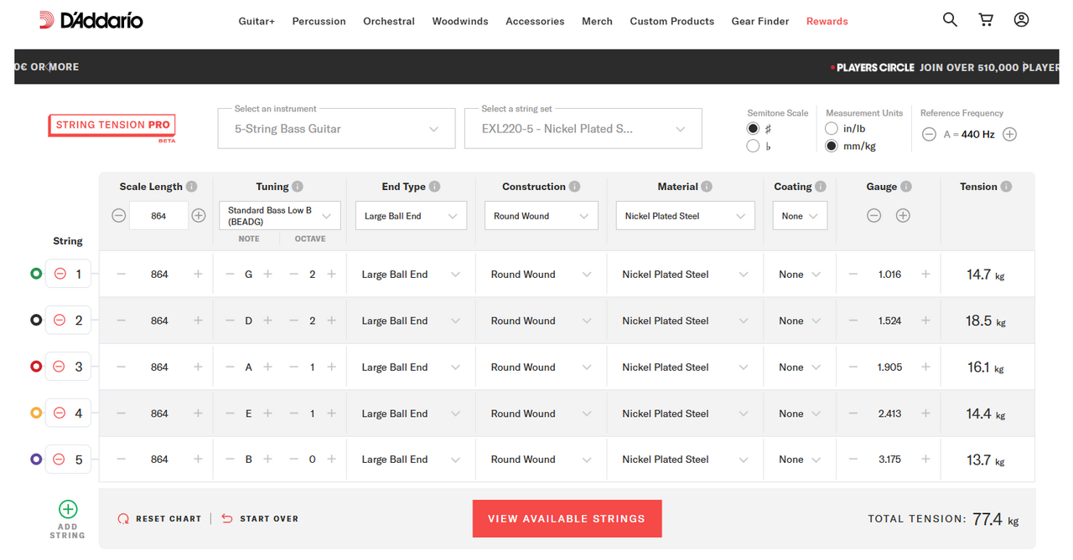Click the String Tension Pro logo

112,126
